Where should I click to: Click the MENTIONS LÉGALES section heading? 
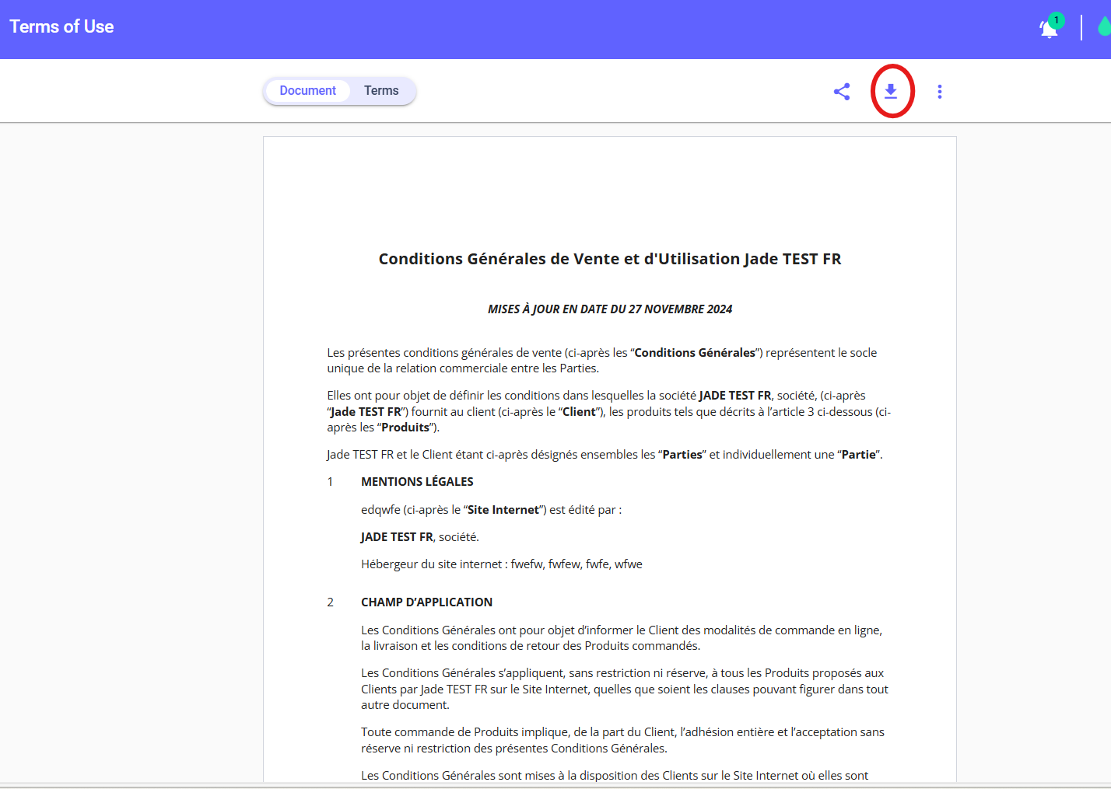(x=417, y=482)
